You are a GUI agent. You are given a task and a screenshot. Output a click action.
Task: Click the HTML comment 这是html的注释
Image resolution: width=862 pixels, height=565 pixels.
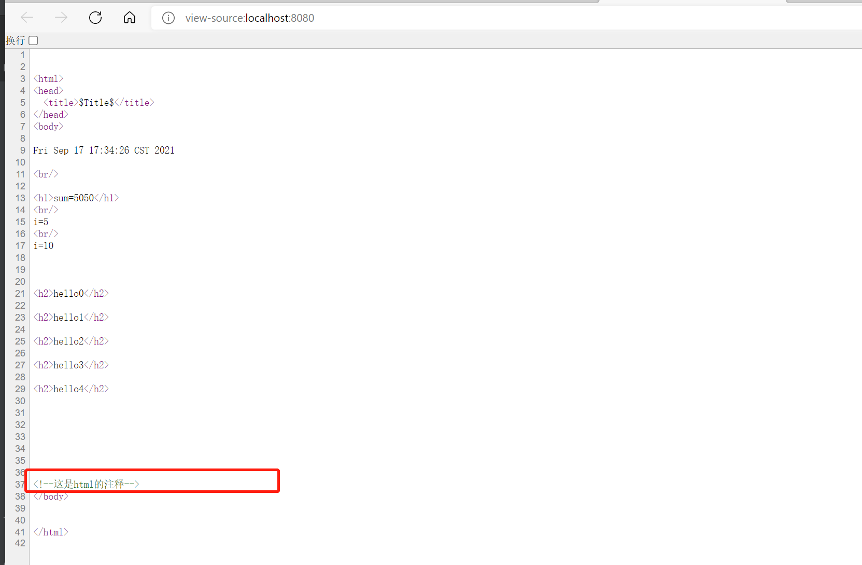point(86,484)
